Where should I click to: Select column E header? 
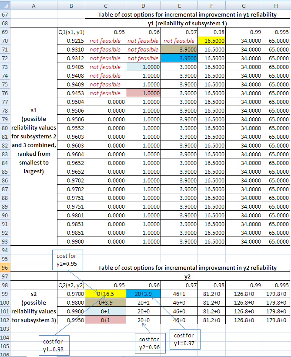coord(179,6)
